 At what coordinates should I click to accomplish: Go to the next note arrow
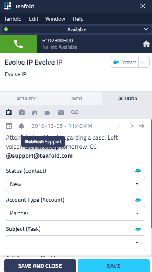pyautogui.click(x=131, y=126)
